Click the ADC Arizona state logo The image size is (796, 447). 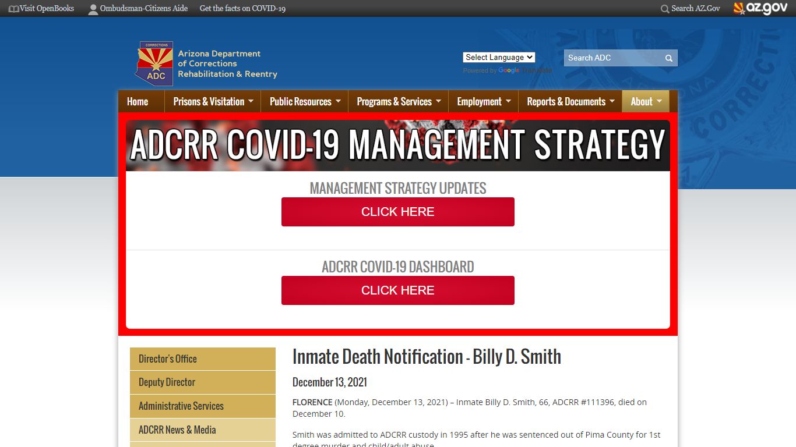(154, 63)
